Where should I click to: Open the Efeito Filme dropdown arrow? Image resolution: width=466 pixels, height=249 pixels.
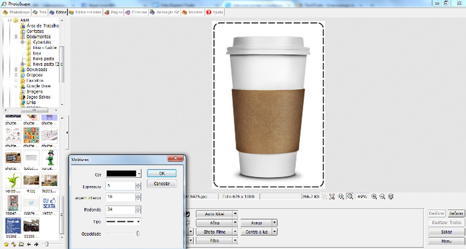point(235,232)
